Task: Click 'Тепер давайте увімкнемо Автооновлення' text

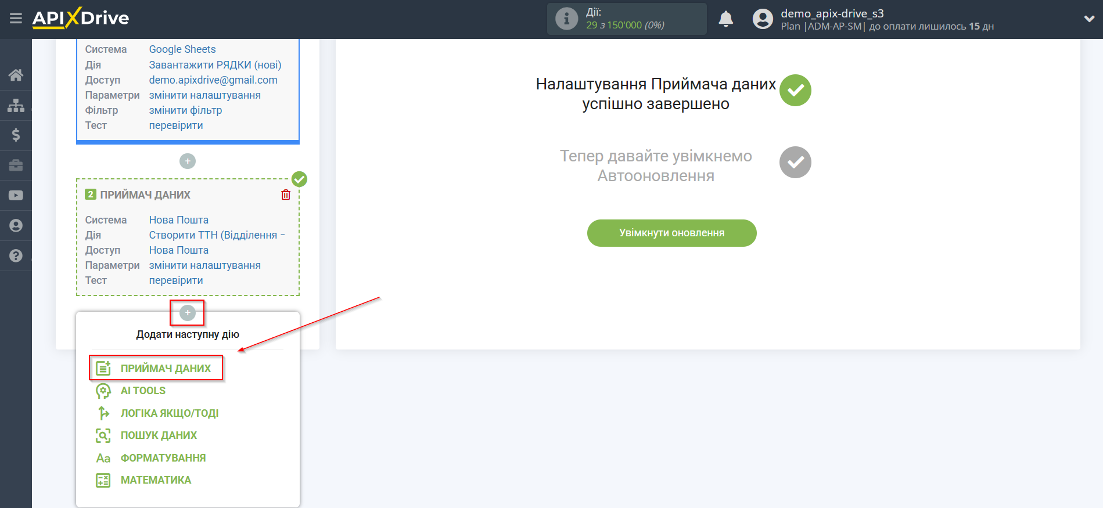Action: click(656, 166)
